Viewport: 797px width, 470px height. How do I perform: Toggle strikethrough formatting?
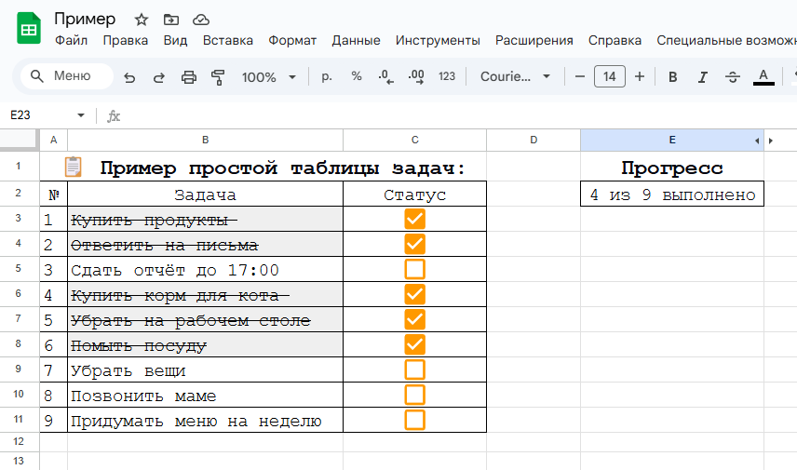pos(733,77)
